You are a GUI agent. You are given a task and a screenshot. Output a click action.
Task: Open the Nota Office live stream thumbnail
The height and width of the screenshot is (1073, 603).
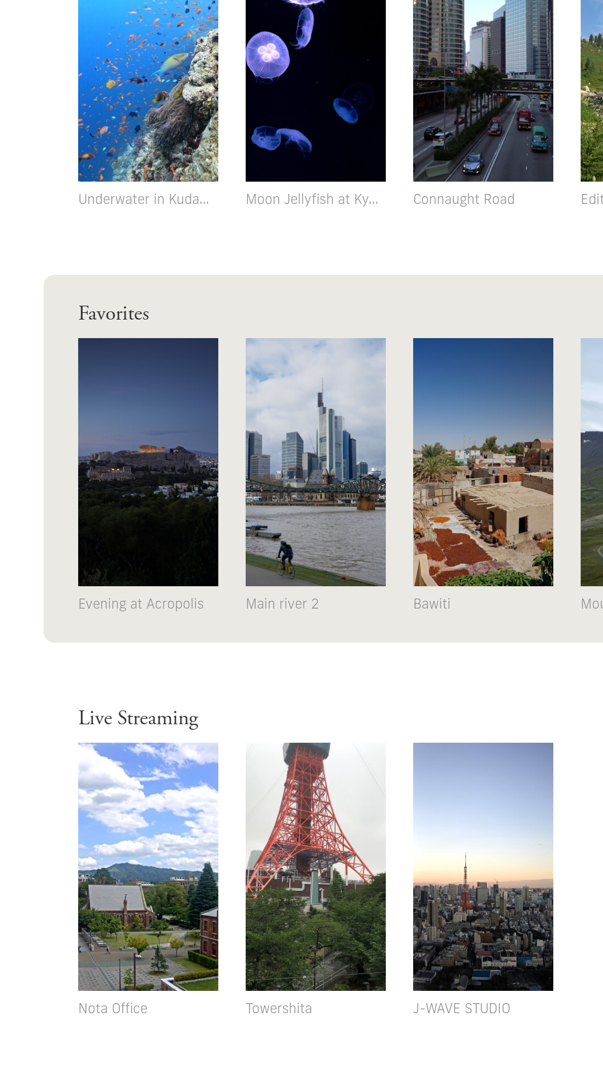pyautogui.click(x=148, y=867)
